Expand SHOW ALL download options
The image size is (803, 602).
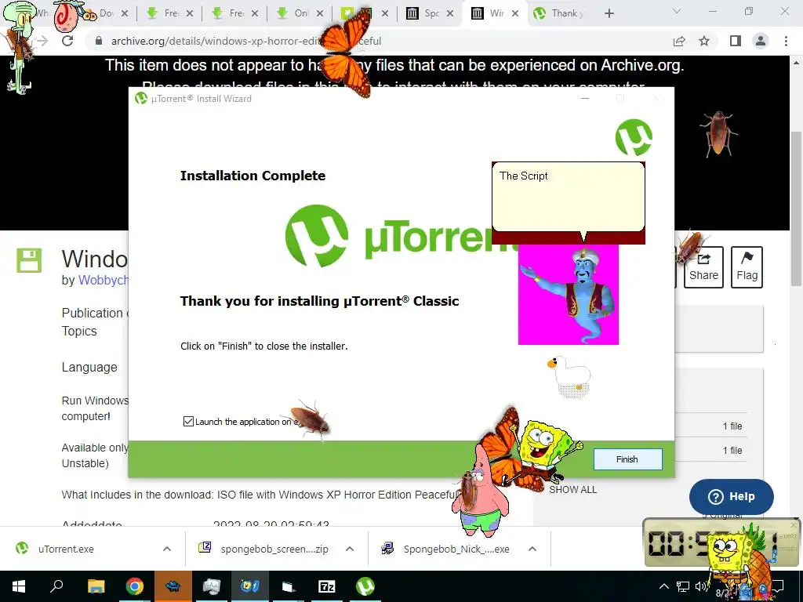tap(572, 490)
